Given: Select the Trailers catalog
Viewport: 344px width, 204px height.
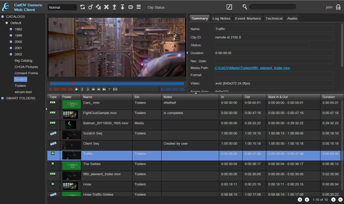Looking at the screenshot, I should pyautogui.click(x=20, y=86).
